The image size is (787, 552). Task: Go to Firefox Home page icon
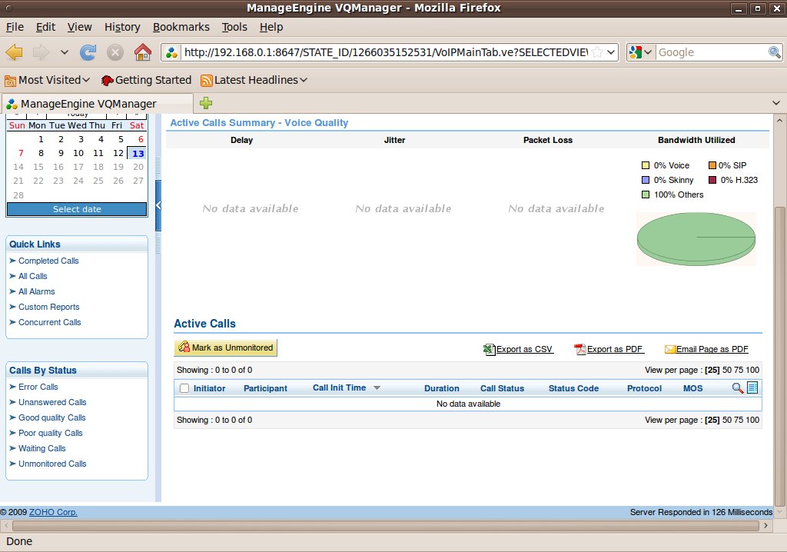tap(142, 52)
